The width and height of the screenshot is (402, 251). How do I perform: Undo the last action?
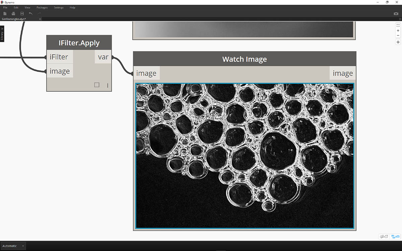(31, 13)
